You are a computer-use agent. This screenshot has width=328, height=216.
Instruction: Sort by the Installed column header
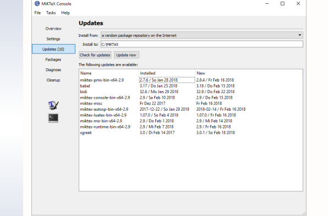click(x=167, y=73)
